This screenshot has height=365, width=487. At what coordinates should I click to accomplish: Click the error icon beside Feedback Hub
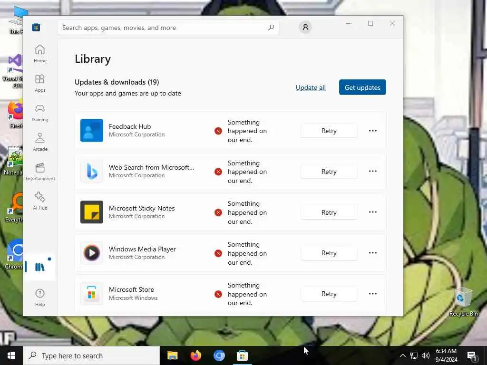pos(218,131)
